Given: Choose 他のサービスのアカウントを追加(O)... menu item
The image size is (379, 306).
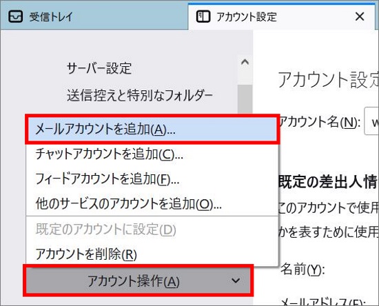Looking at the screenshot, I should 152,203.
